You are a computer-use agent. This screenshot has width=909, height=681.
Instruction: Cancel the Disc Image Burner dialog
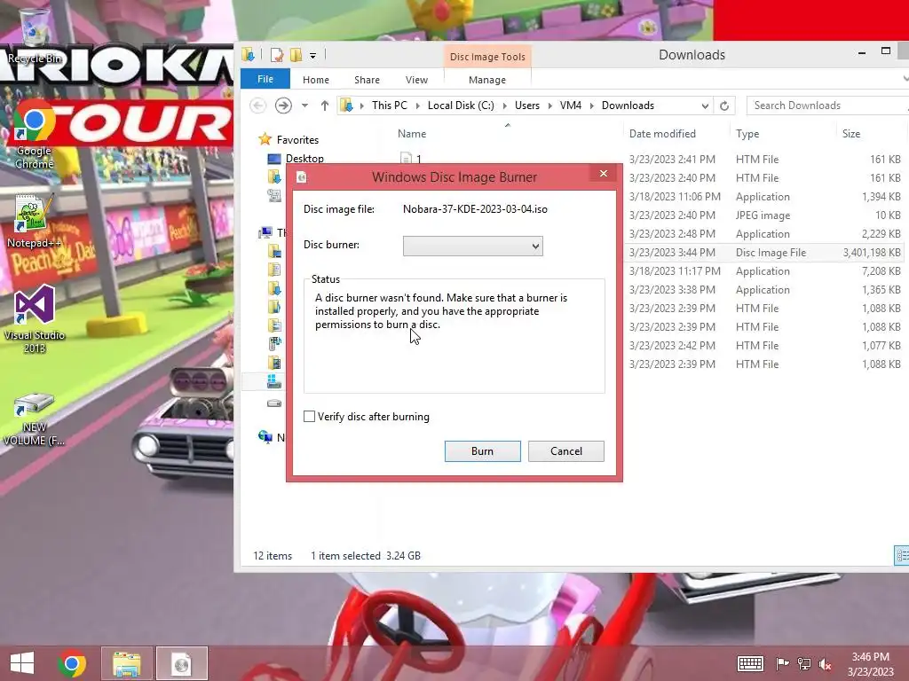point(565,451)
